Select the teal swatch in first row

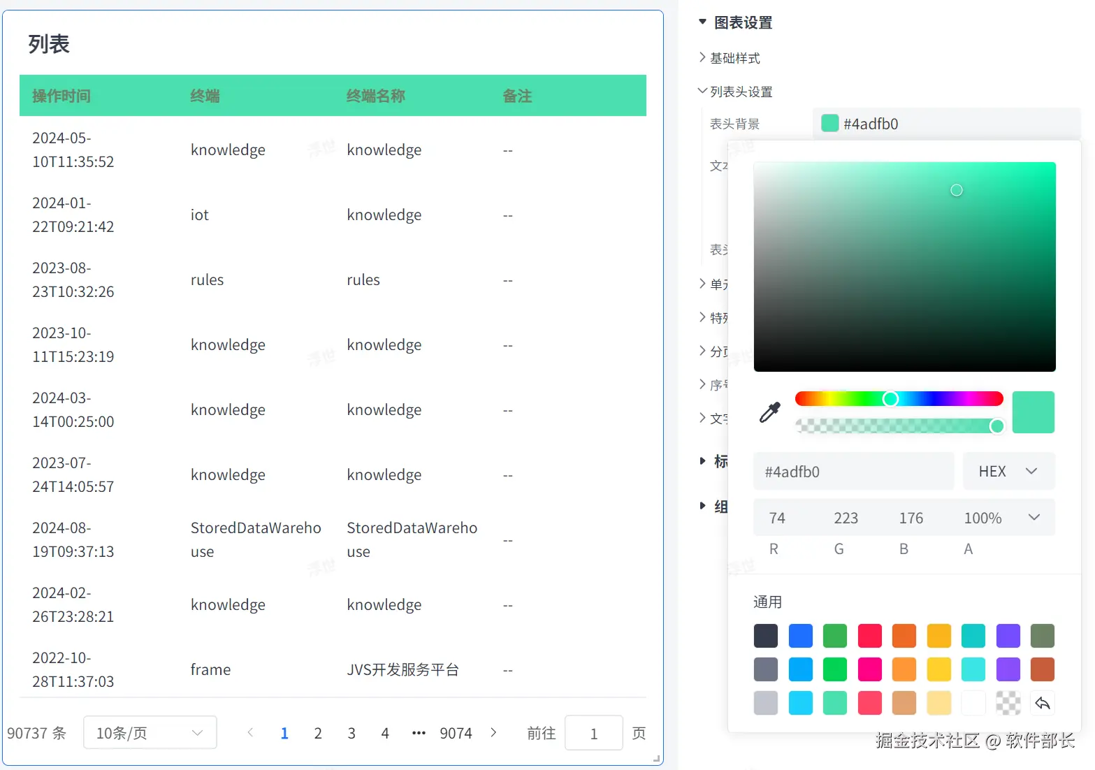click(973, 636)
